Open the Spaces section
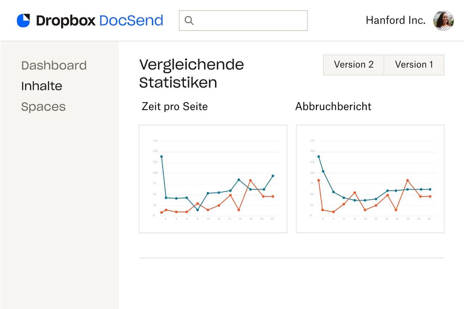This screenshot has width=464, height=309. [43, 107]
